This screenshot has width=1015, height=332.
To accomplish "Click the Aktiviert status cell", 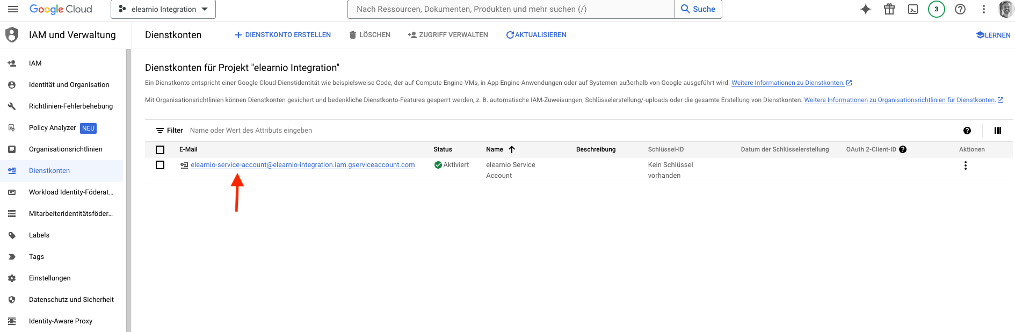I will pyautogui.click(x=452, y=165).
